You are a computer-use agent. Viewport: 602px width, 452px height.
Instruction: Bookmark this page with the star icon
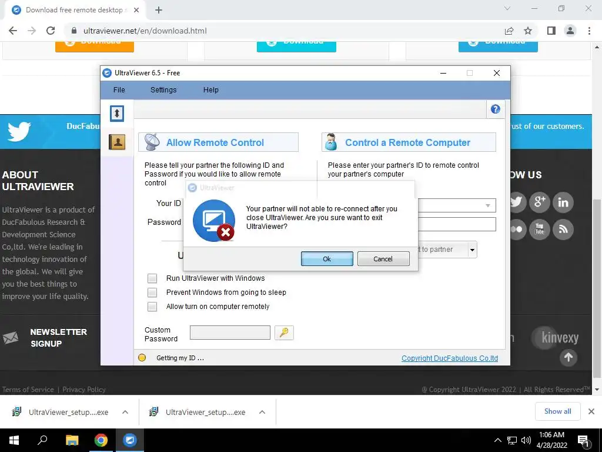(528, 31)
